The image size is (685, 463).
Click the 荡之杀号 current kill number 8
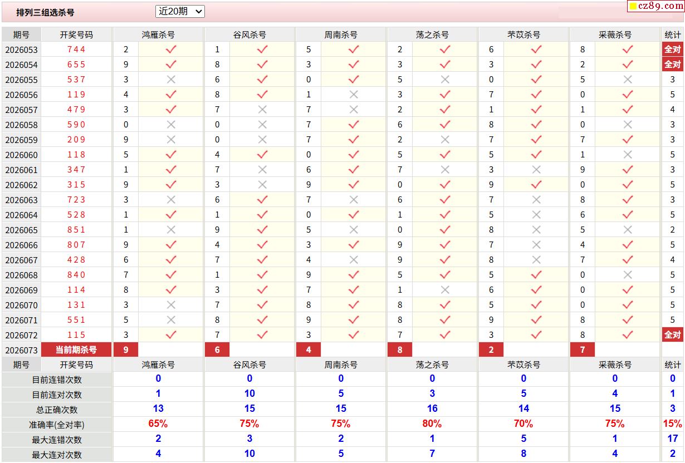[x=400, y=350]
